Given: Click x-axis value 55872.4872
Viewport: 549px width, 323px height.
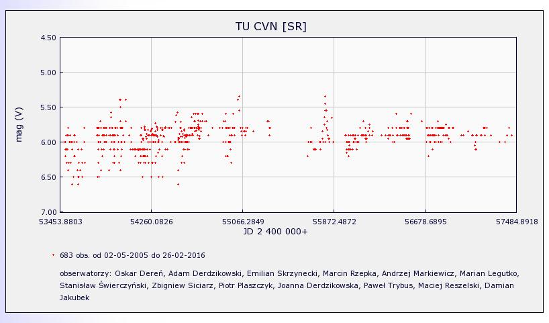Looking at the screenshot, I should [334, 222].
